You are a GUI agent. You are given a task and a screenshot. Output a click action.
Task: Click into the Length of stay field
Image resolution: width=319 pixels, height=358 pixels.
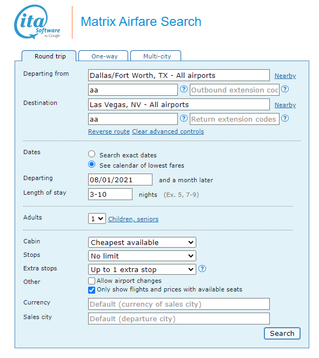click(x=110, y=194)
